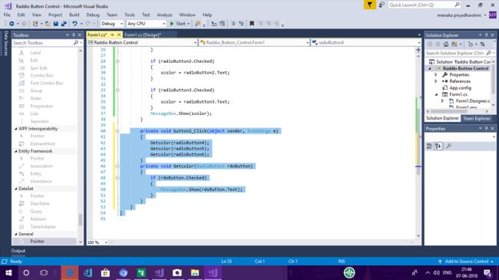The width and height of the screenshot is (499, 280).
Task: Click the Start debugging button
Action: (x=180, y=24)
